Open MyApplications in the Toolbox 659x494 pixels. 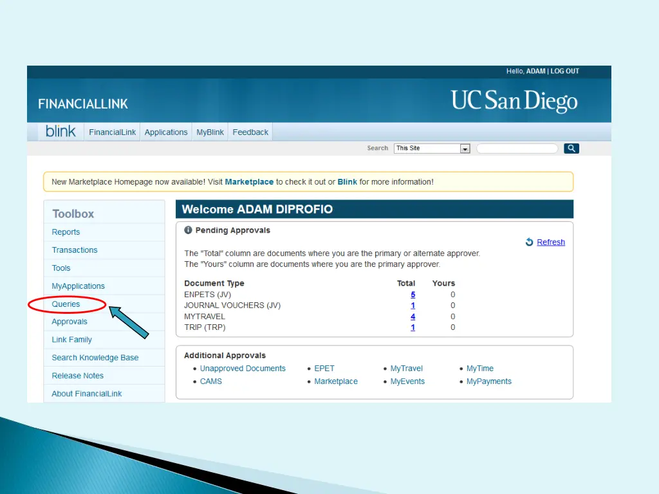tap(78, 286)
